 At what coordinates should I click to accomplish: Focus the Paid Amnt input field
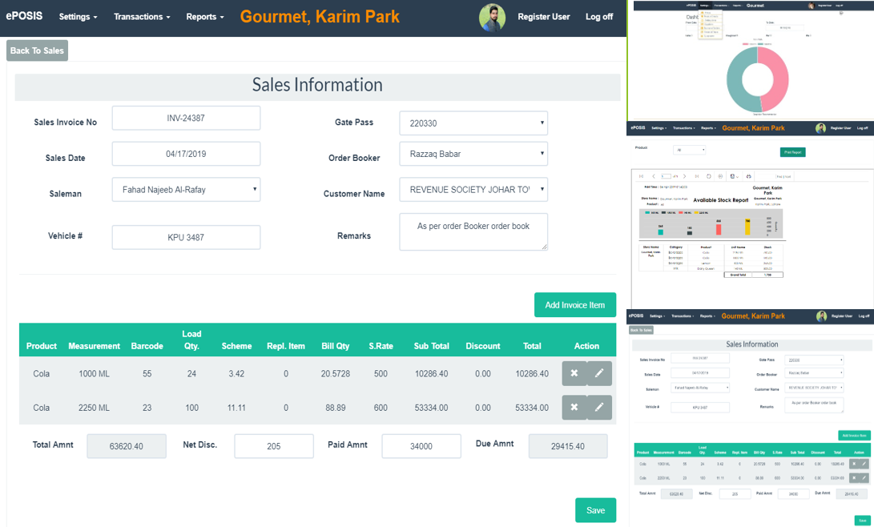[421, 446]
